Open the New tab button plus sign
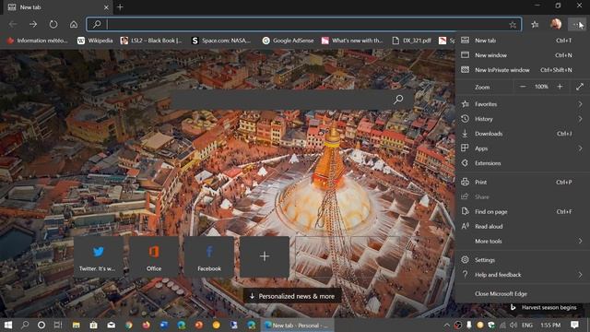Screen dimensions: 590x332 [120, 7]
